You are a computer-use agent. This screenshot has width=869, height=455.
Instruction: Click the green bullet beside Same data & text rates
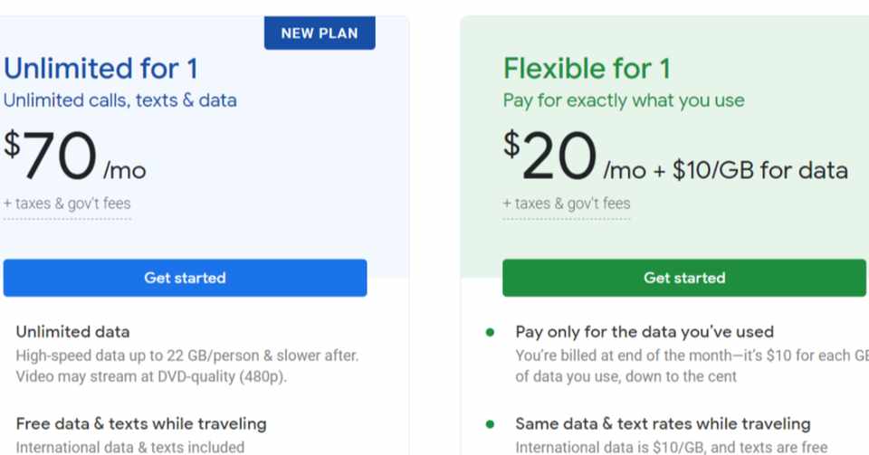[x=490, y=423]
